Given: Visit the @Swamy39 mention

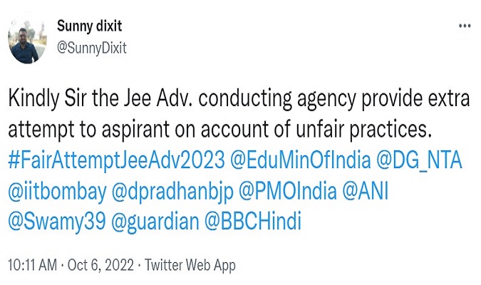Looking at the screenshot, I should click(x=49, y=222).
